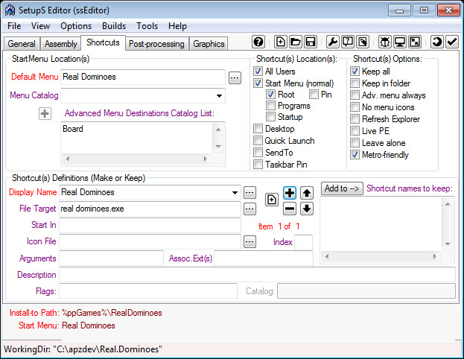Image resolution: width=464 pixels, height=359 pixels.
Task: Switch to the General tab
Action: [x=22, y=44]
